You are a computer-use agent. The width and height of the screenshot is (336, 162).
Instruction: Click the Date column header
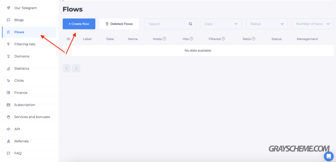point(110,39)
